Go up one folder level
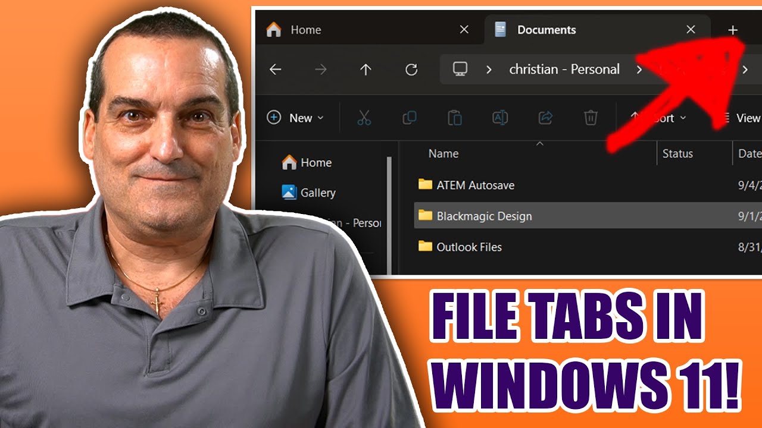Screen dimensions: 762x428 pyautogui.click(x=366, y=70)
